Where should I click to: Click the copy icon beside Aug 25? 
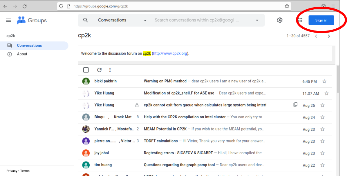tap(295, 104)
